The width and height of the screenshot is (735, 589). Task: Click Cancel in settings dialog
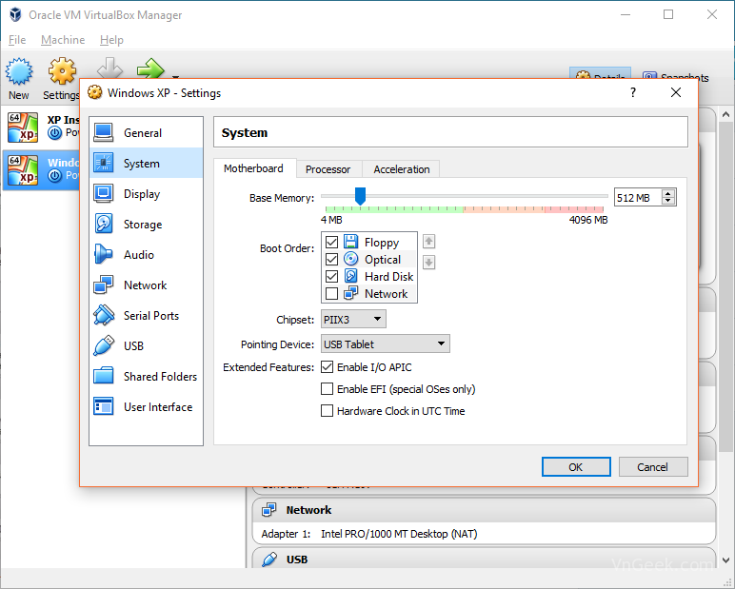(653, 466)
